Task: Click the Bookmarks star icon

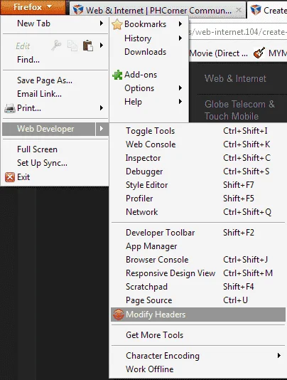Action: (117, 24)
